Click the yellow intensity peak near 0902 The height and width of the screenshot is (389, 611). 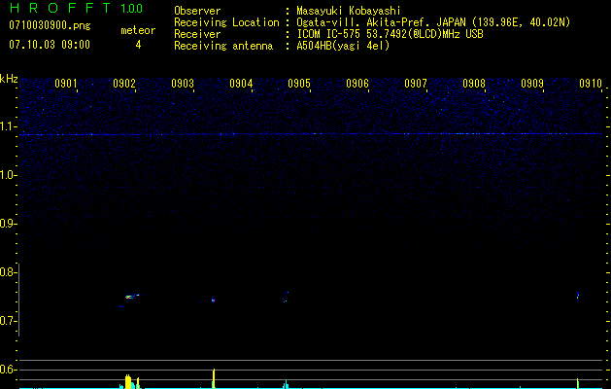(x=128, y=381)
